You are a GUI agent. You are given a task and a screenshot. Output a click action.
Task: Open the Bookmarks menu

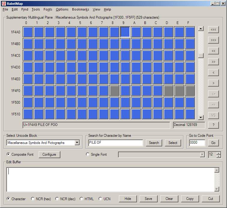click(80, 9)
